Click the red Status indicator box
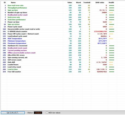 click(38, 113)
